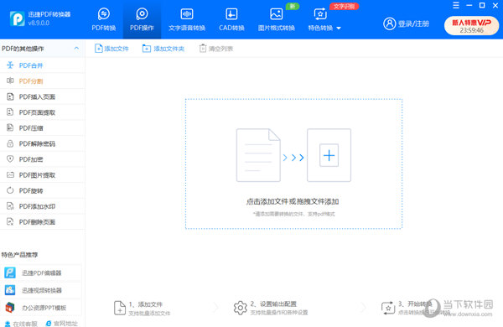Select PDF加密 in the sidebar
The image size is (503, 327).
point(43,159)
